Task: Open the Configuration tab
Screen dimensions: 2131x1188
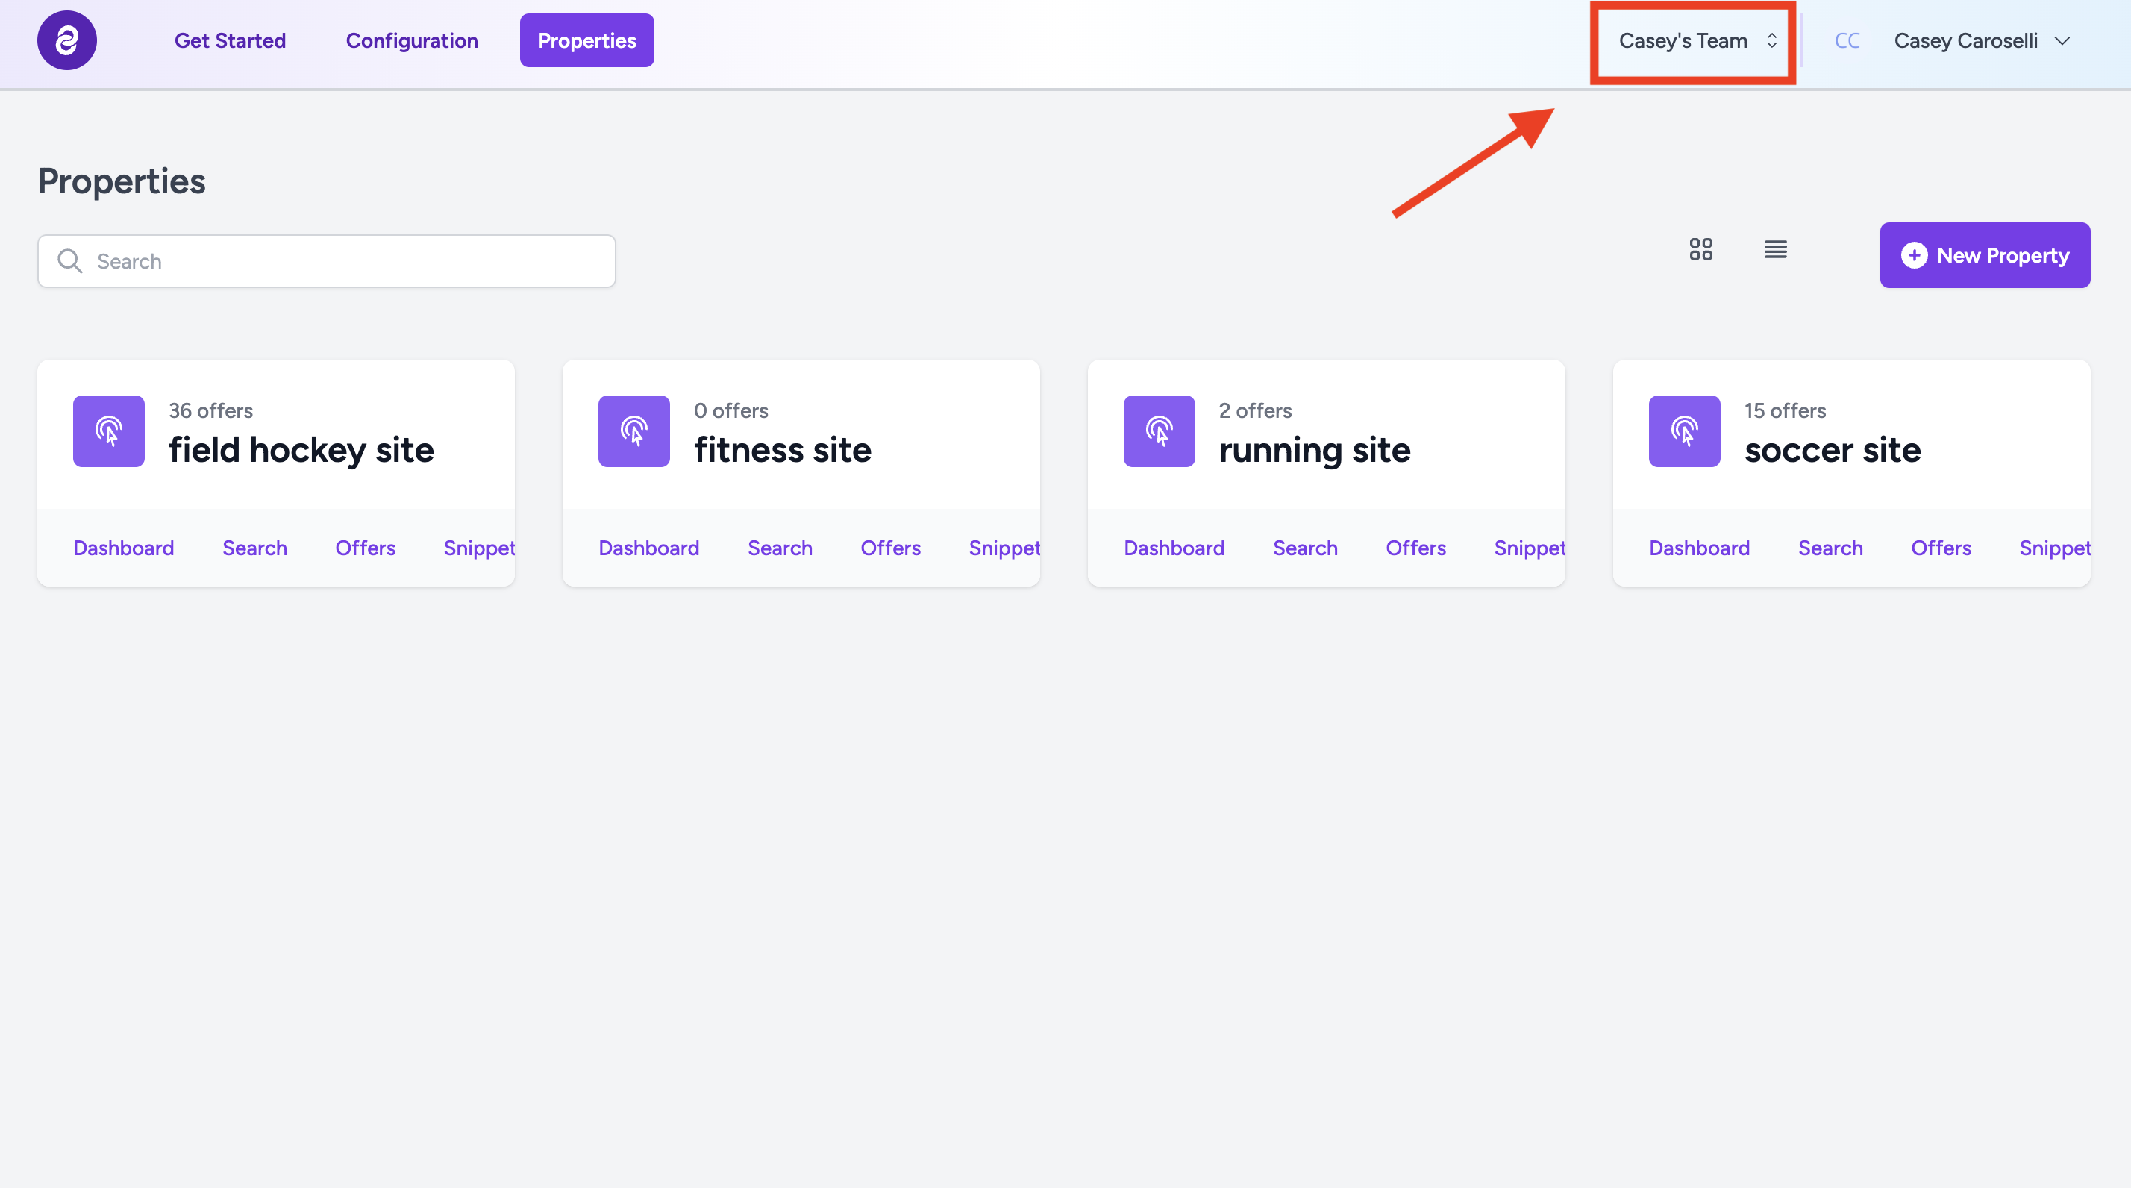Action: (412, 40)
